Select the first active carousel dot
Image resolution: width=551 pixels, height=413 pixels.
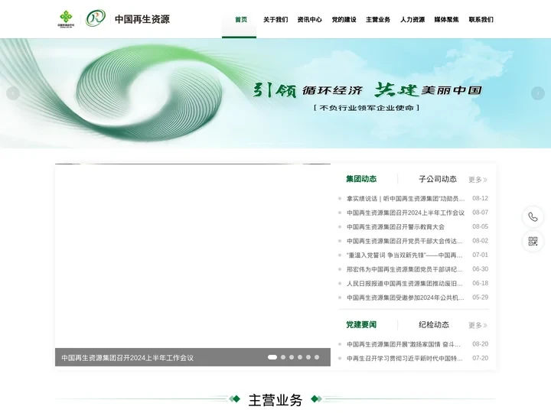pos(272,357)
